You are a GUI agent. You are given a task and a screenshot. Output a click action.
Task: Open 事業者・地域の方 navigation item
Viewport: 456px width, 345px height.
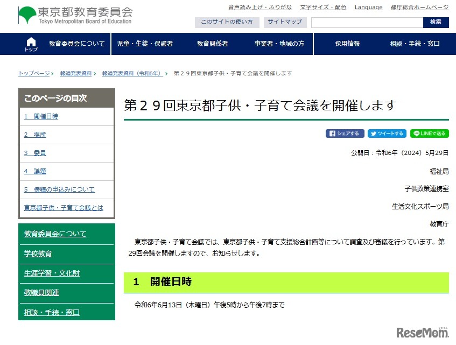tap(279, 44)
